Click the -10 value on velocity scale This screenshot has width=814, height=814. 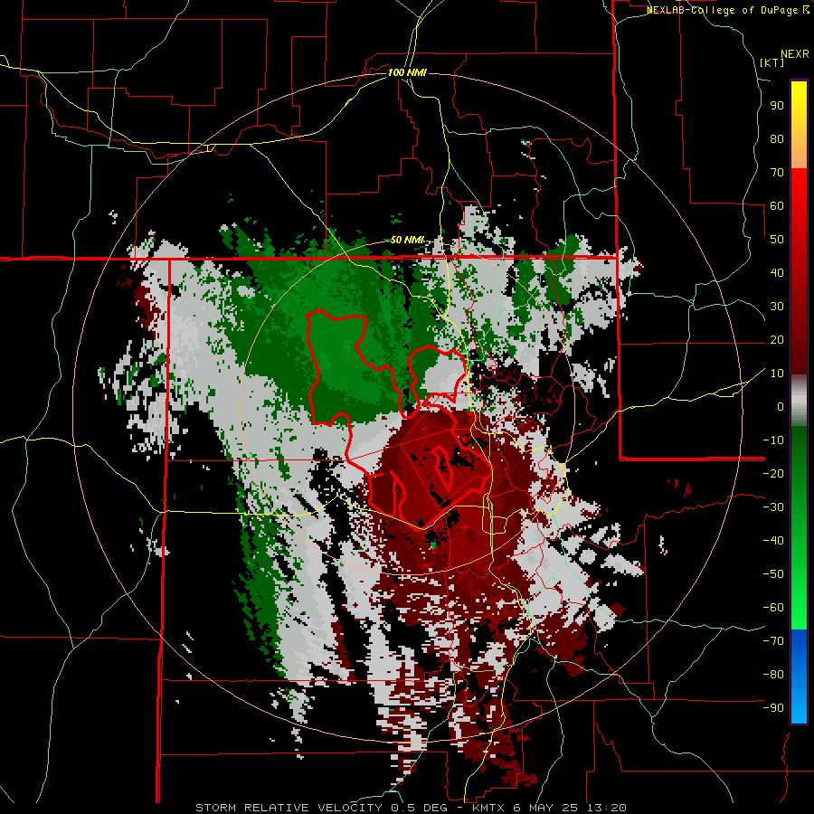point(773,440)
